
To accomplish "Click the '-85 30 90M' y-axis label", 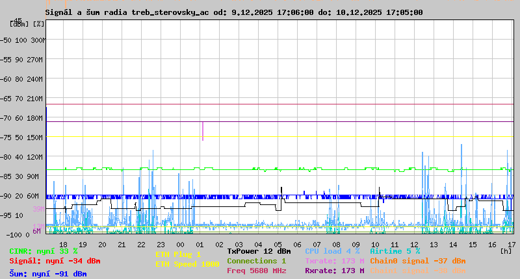I will pyautogui.click(x=20, y=176).
